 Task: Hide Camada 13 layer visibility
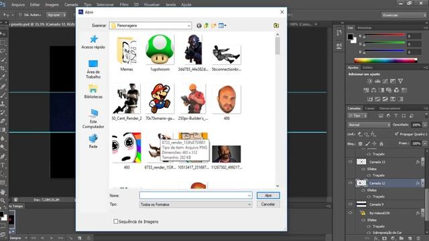point(350,162)
